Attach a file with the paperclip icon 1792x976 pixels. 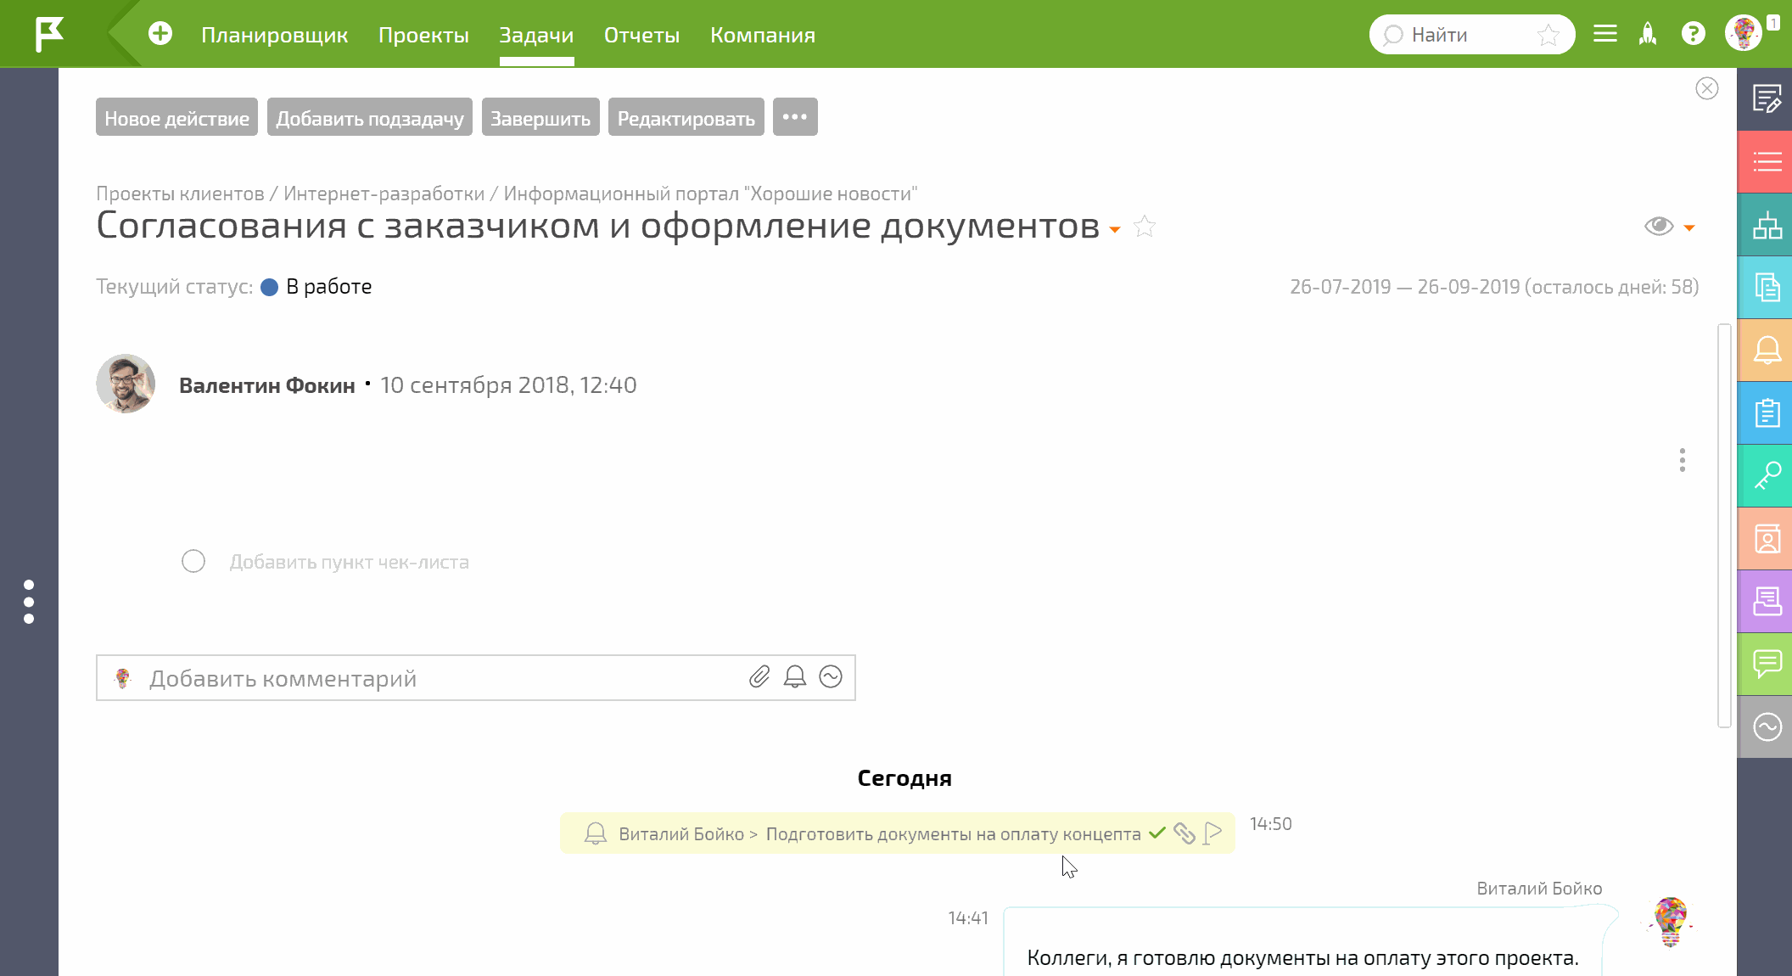pos(758,677)
